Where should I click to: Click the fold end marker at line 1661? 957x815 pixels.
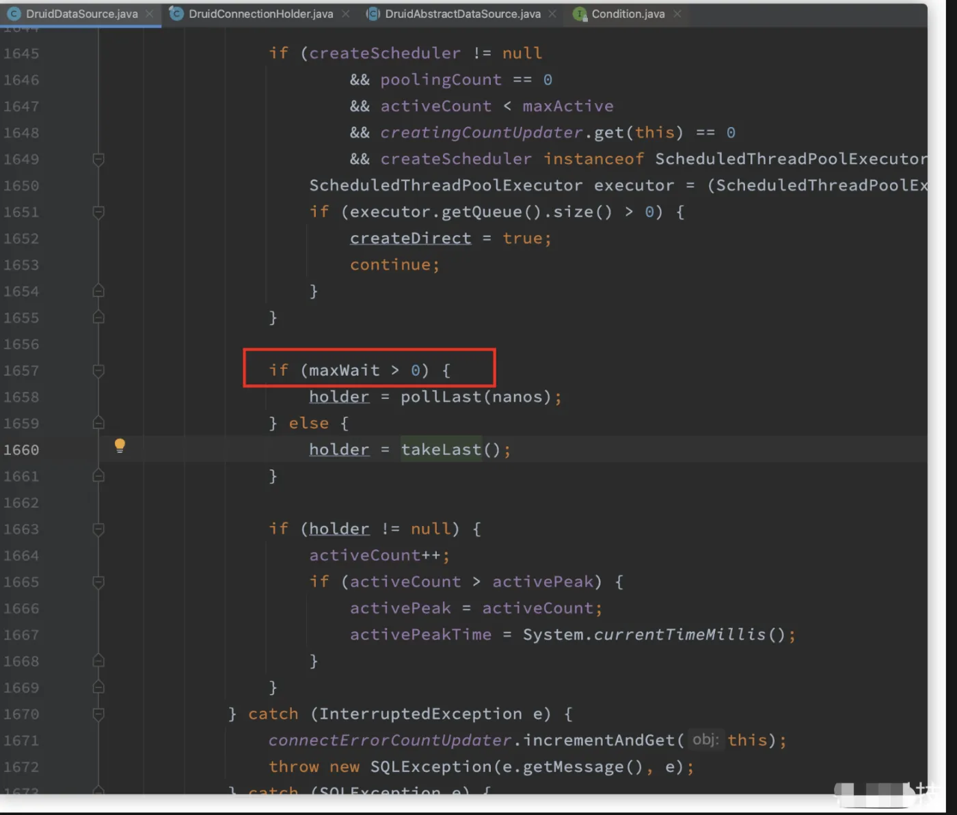click(98, 475)
